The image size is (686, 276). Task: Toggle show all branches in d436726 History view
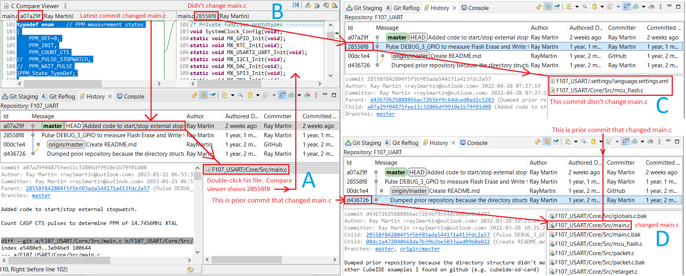[x=625, y=141]
